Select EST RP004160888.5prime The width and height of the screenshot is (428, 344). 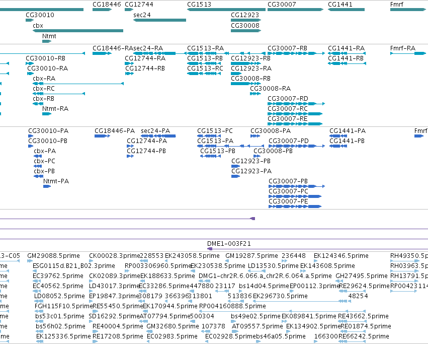232,306
